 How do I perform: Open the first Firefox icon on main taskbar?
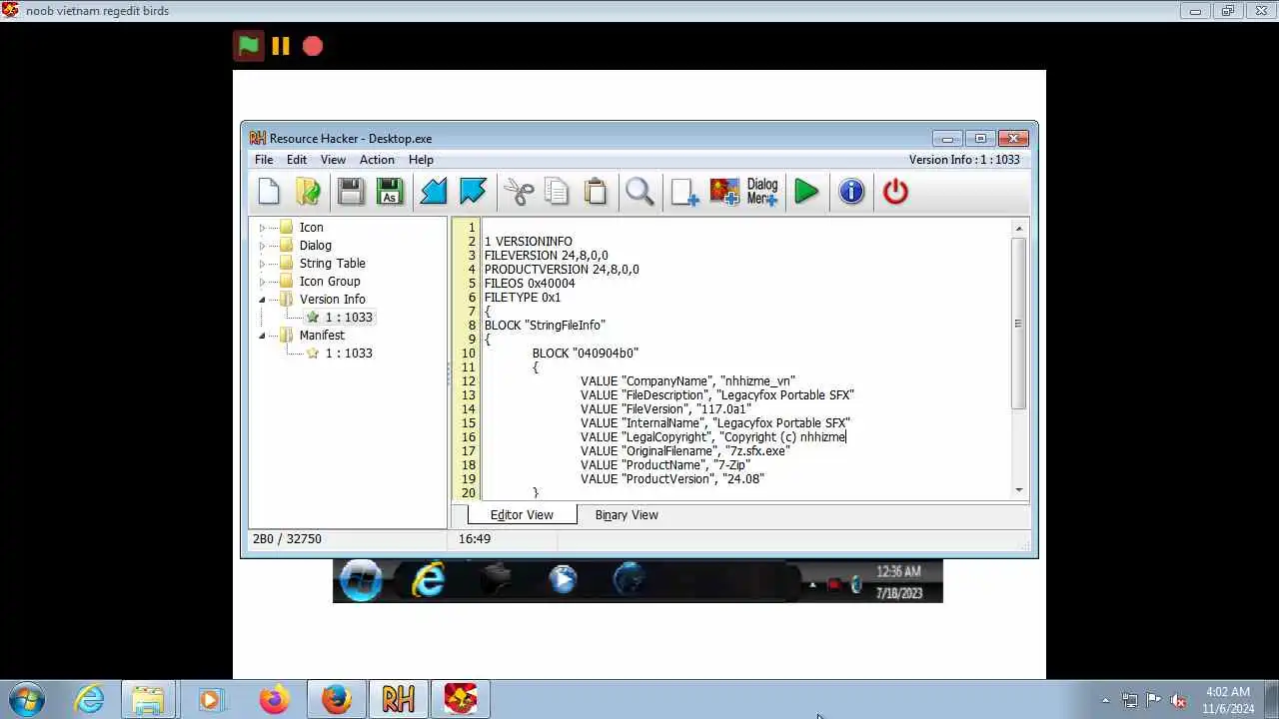(274, 699)
